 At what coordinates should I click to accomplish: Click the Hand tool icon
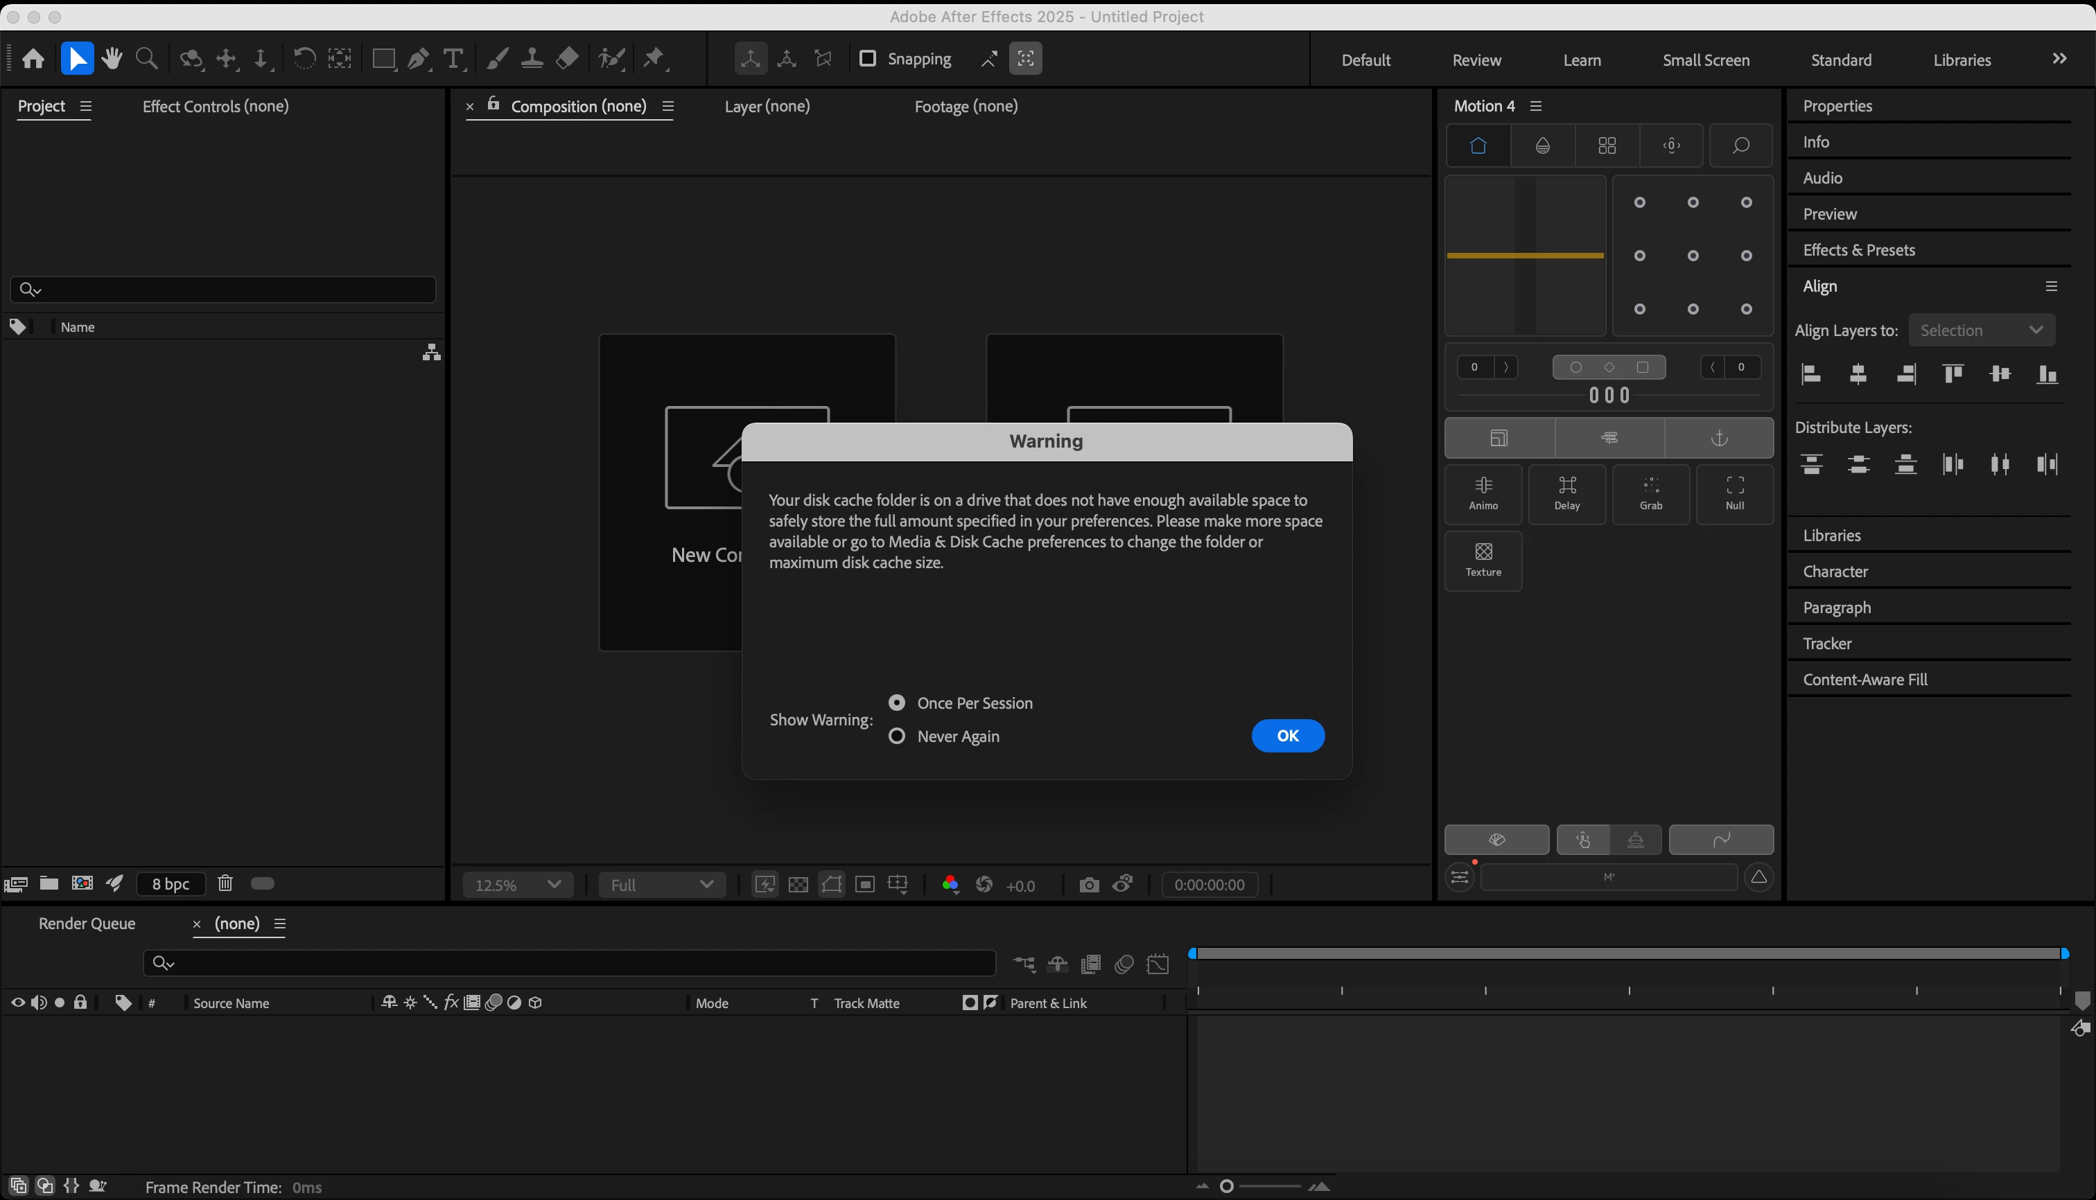click(112, 58)
